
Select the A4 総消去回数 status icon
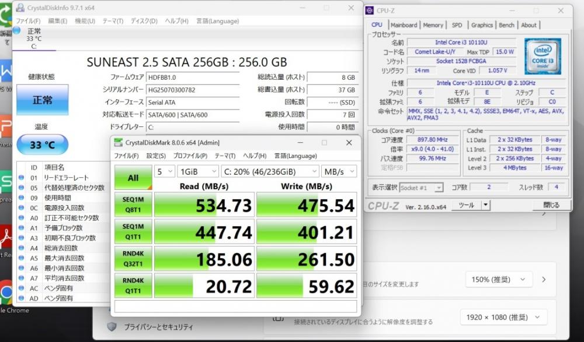click(21, 248)
